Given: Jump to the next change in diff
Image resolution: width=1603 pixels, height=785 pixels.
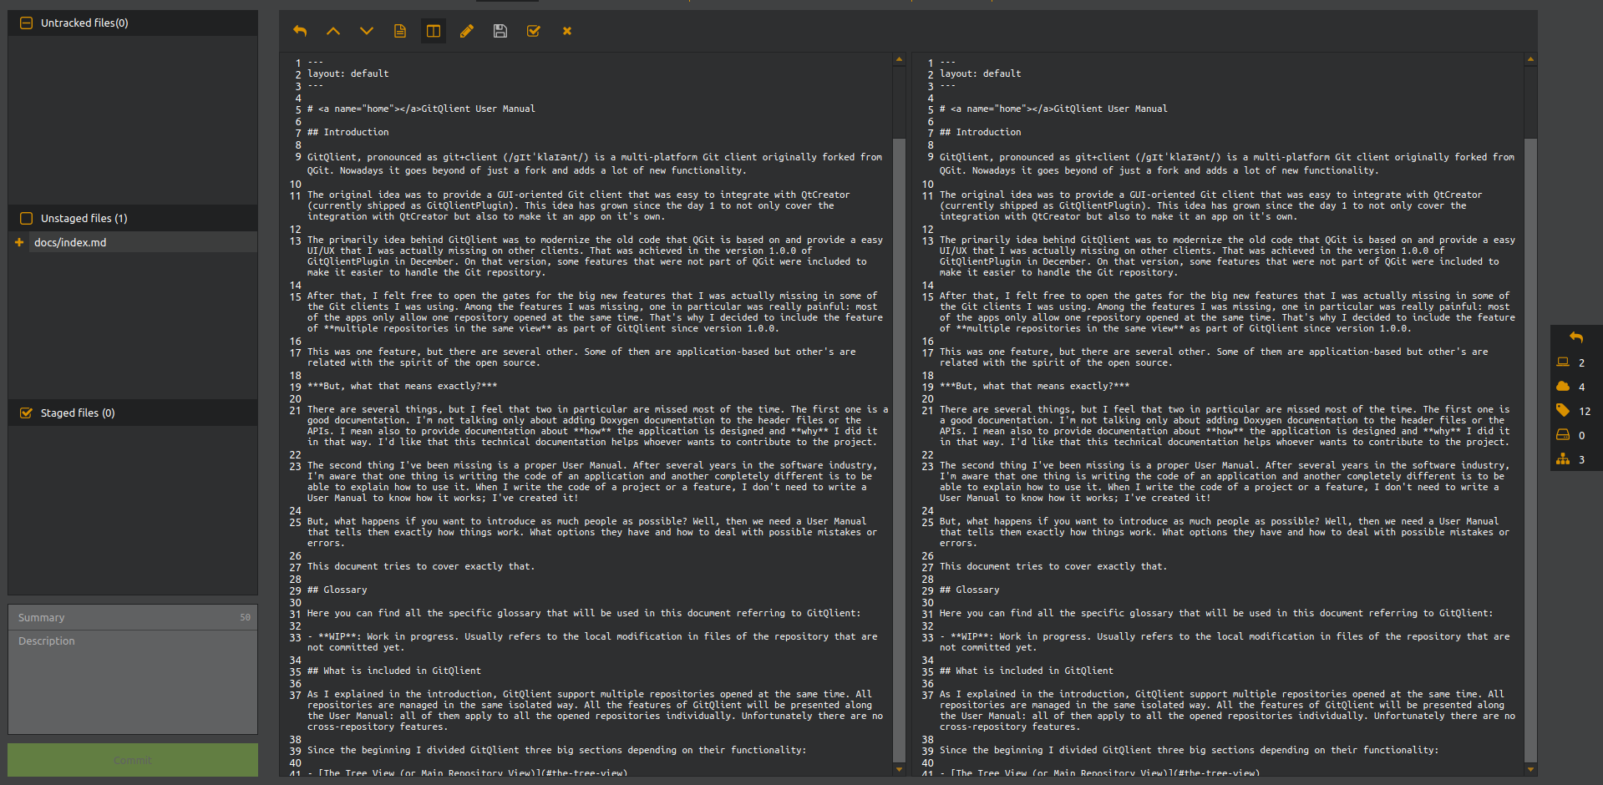Looking at the screenshot, I should (367, 31).
